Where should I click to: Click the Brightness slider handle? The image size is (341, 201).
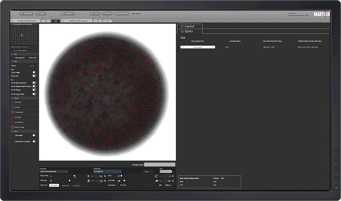74,176
